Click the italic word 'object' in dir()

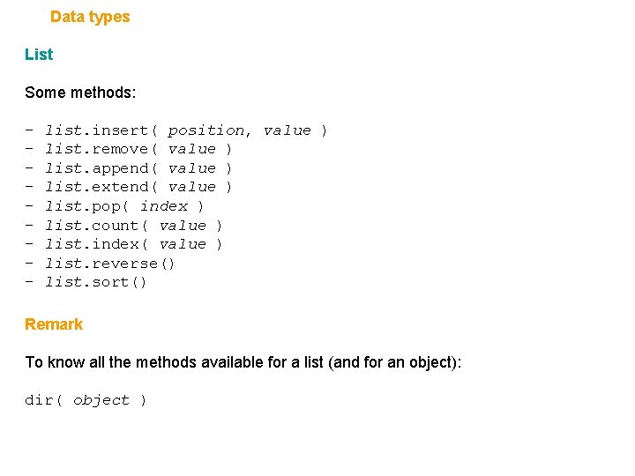point(101,400)
